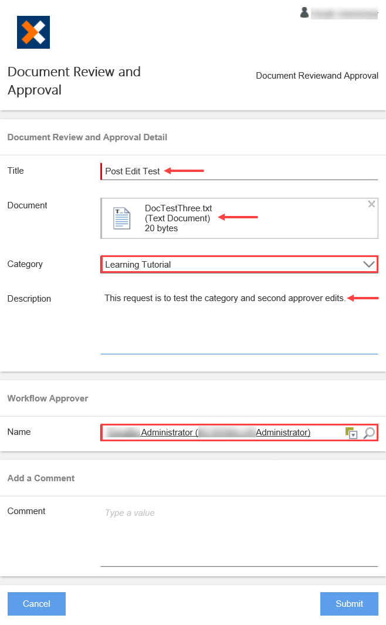Screen dimensions: 386x625
Task: Click the username in the top right corner
Action: pyautogui.click(x=344, y=12)
